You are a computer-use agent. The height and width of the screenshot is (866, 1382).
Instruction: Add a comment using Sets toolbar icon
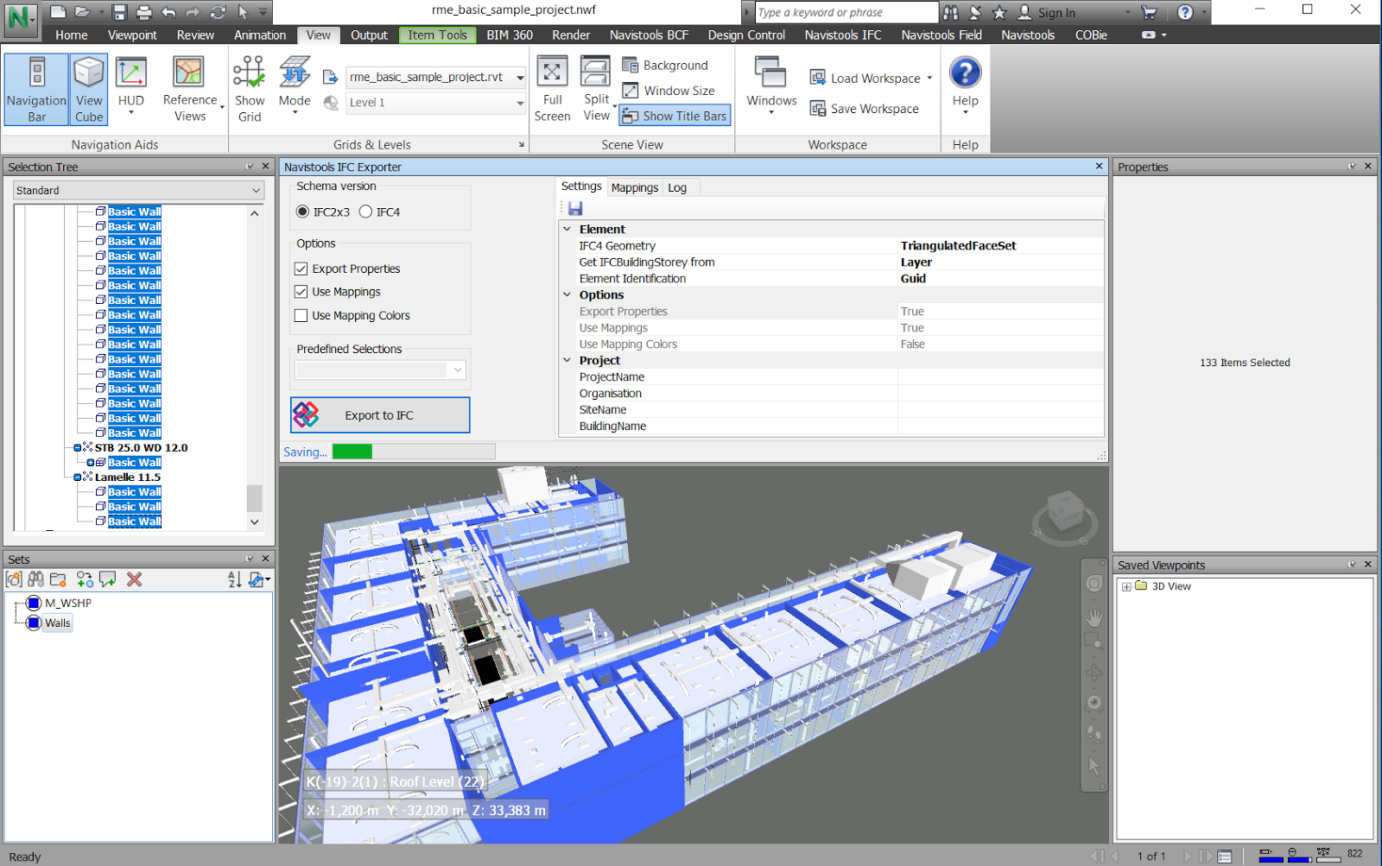pyautogui.click(x=108, y=579)
